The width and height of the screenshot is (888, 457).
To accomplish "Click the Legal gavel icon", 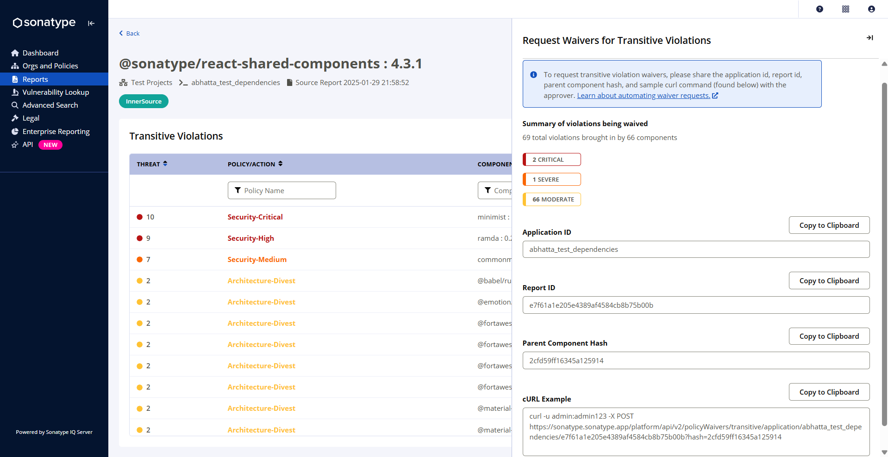I will click(15, 118).
